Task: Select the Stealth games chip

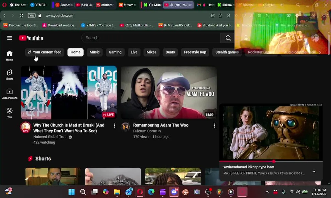Action: tap(227, 52)
